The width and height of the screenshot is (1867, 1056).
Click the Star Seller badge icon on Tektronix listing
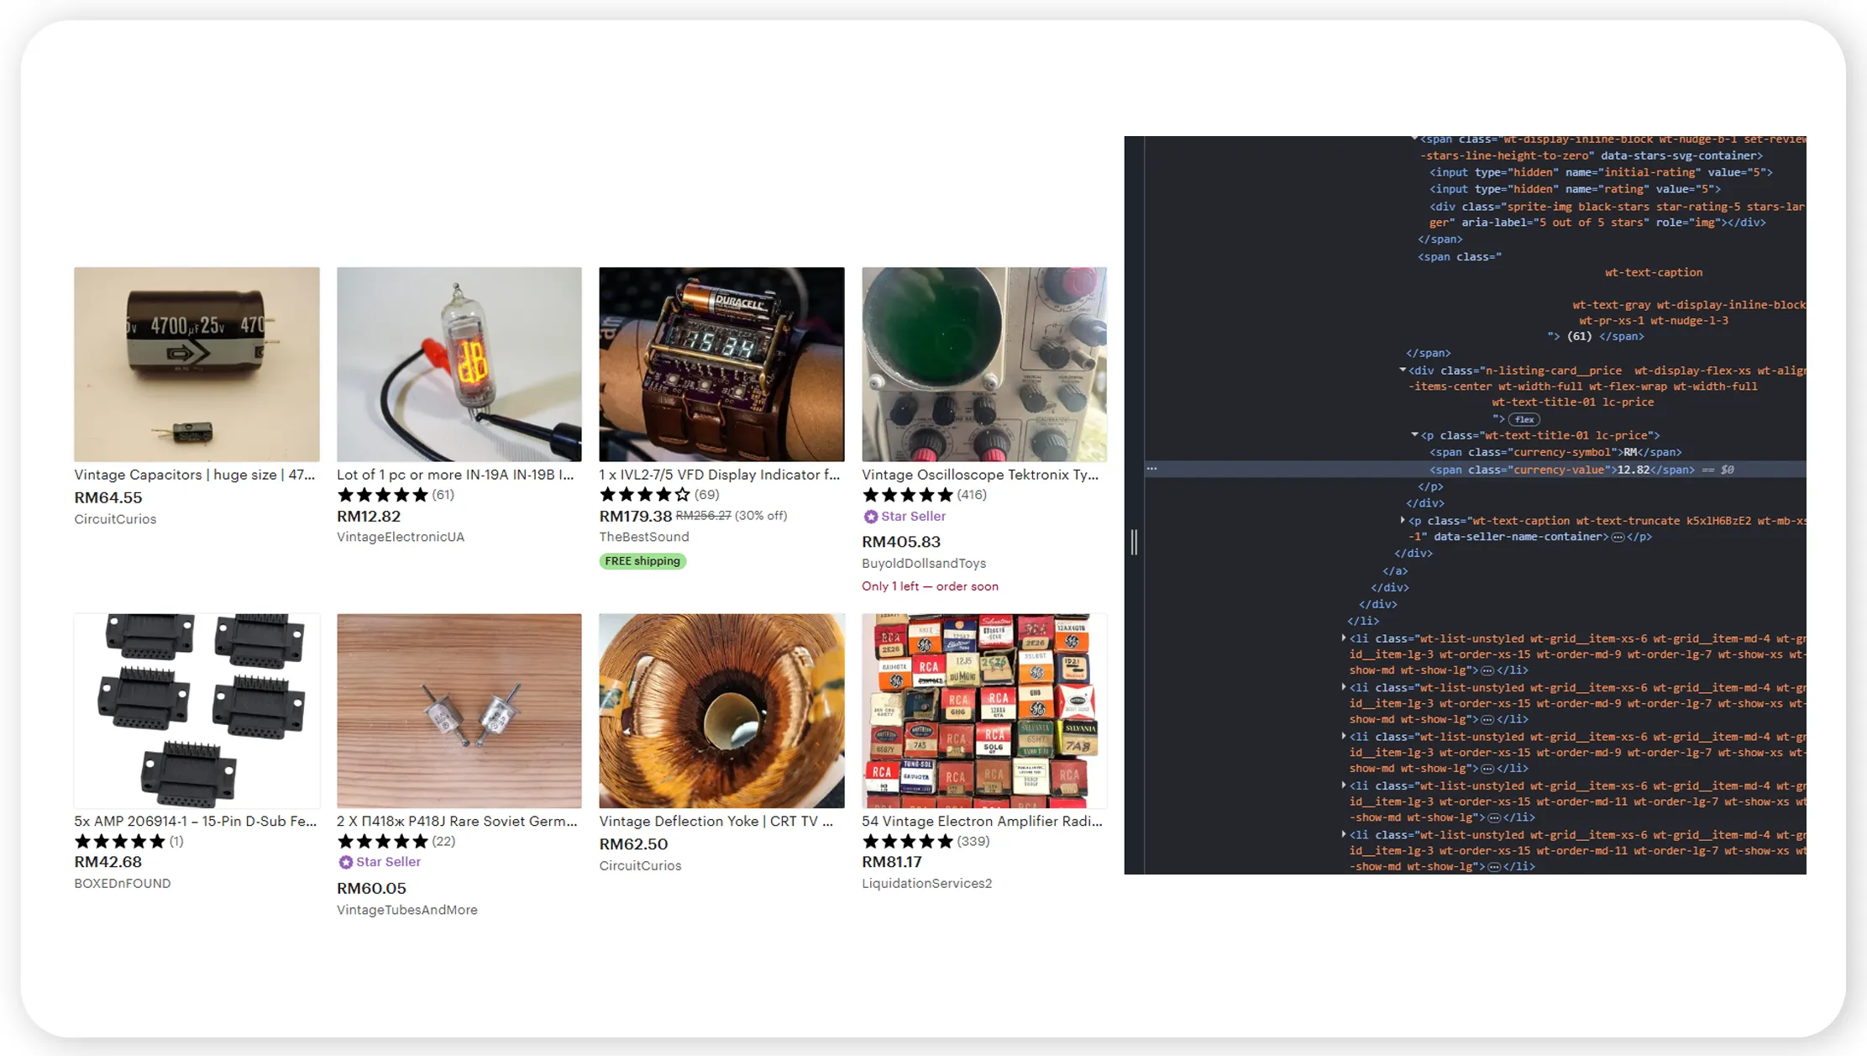(x=871, y=517)
